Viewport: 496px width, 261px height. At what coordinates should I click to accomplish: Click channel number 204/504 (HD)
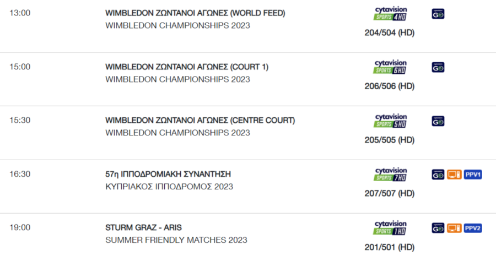(x=390, y=32)
